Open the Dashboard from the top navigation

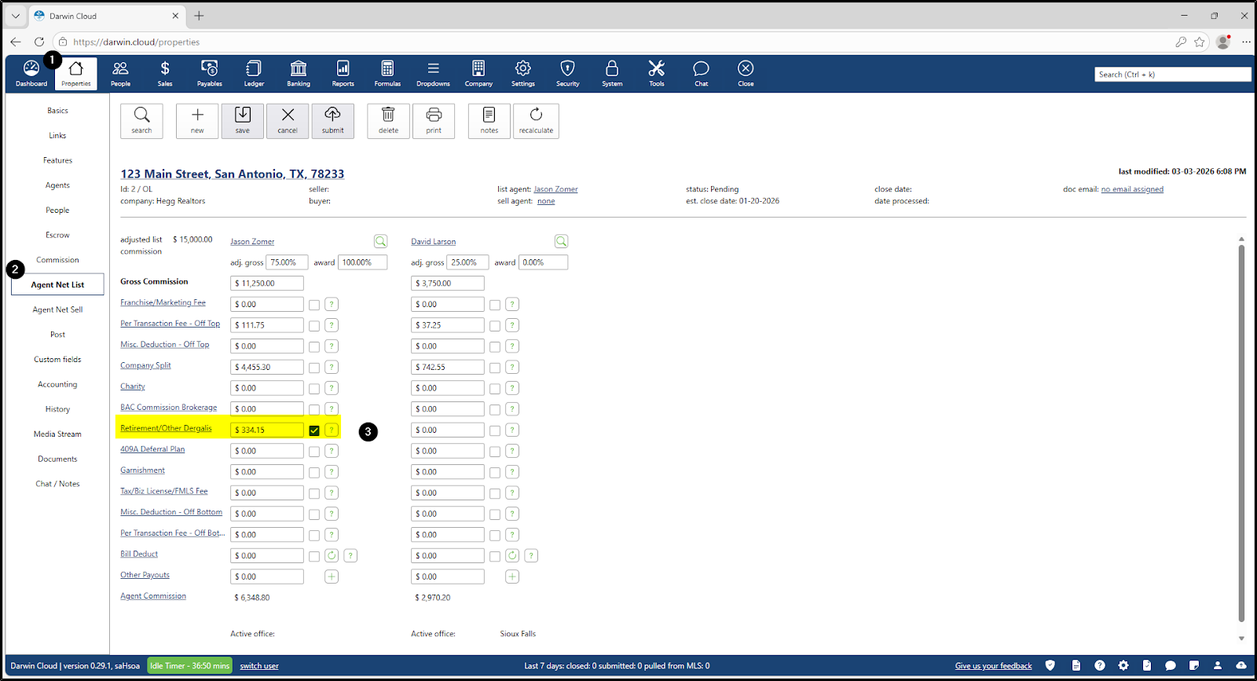pyautogui.click(x=31, y=73)
